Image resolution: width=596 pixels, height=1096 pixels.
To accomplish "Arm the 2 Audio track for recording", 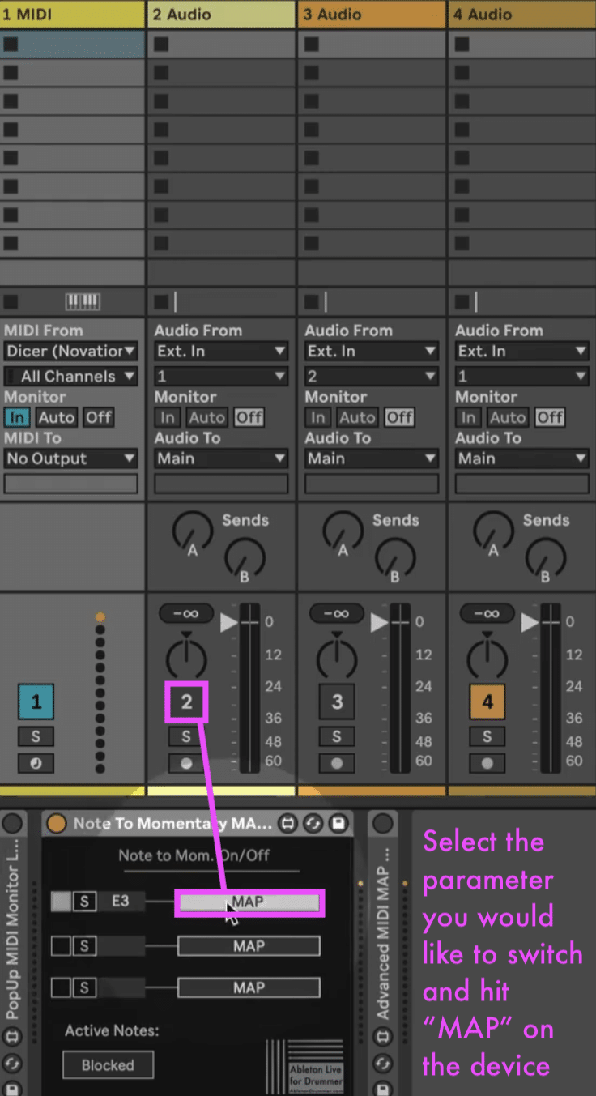I will coord(186,763).
